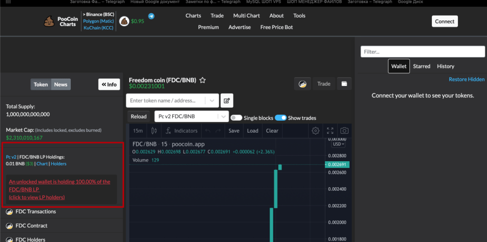Save the chart layout
The image size is (487, 242).
click(x=234, y=131)
